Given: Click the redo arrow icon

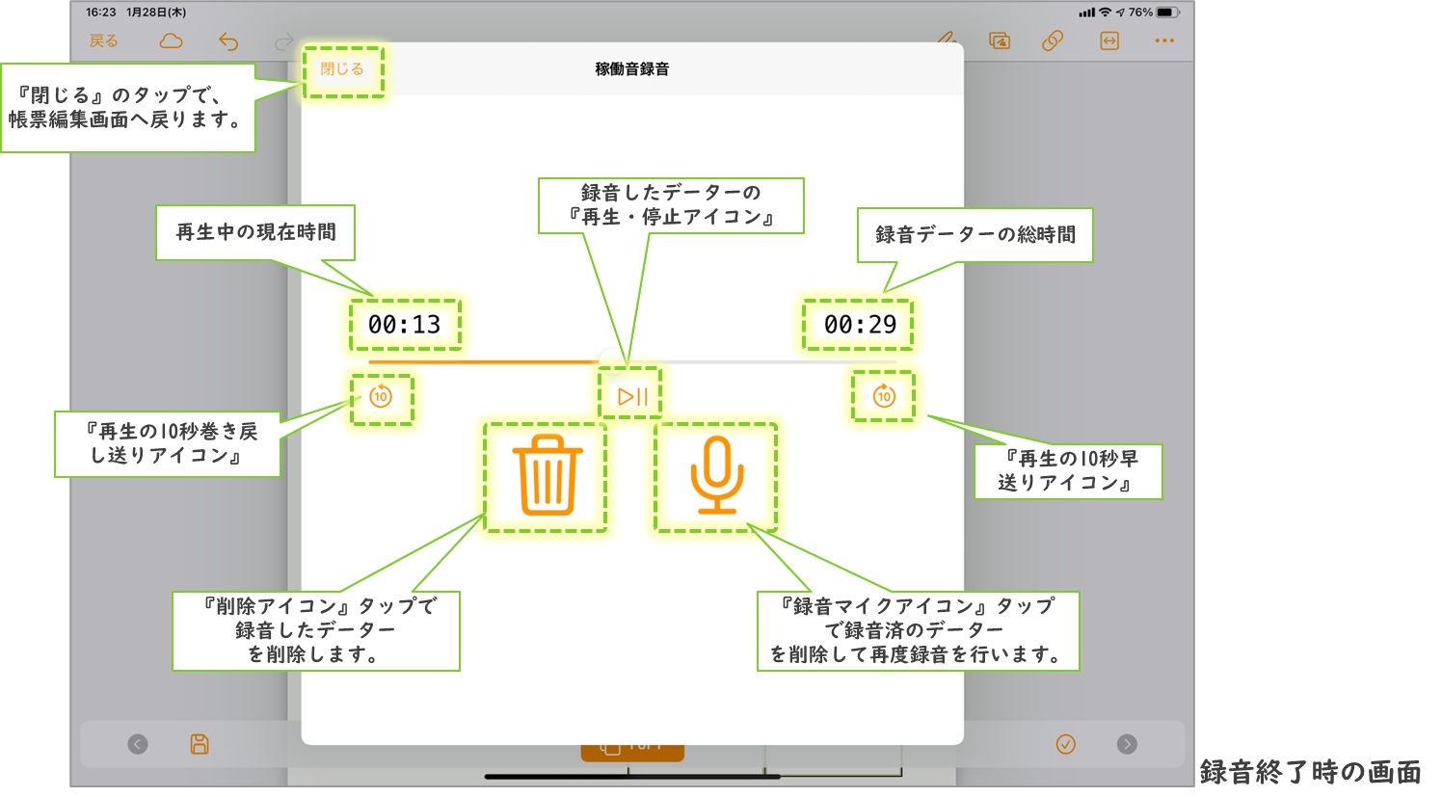Looking at the screenshot, I should click(283, 41).
